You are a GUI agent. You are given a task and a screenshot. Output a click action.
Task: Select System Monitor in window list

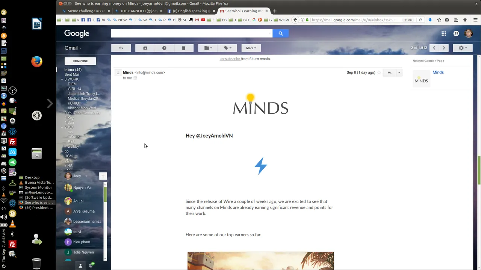click(x=38, y=187)
